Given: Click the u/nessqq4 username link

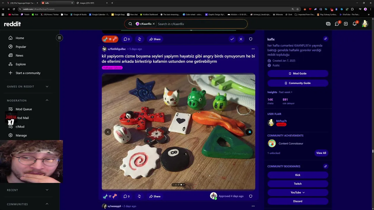Looking at the screenshot, I should (x=114, y=206).
